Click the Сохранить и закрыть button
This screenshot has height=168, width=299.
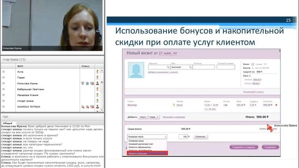(244, 147)
